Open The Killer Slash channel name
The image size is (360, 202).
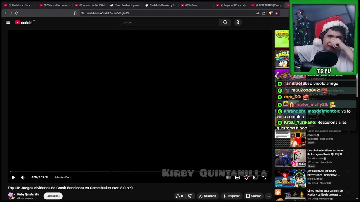click(x=315, y=159)
